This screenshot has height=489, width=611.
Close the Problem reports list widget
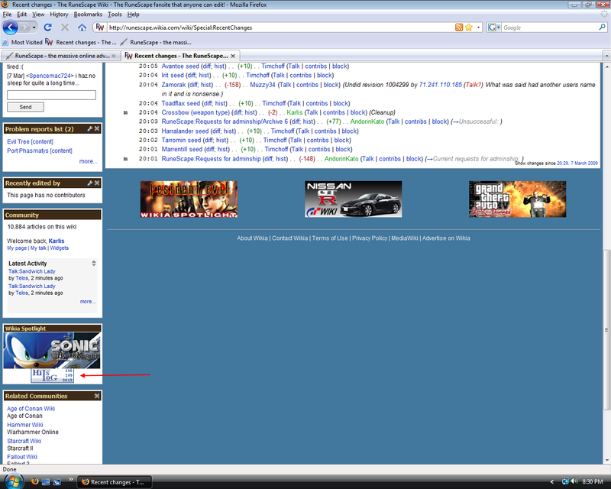click(97, 129)
